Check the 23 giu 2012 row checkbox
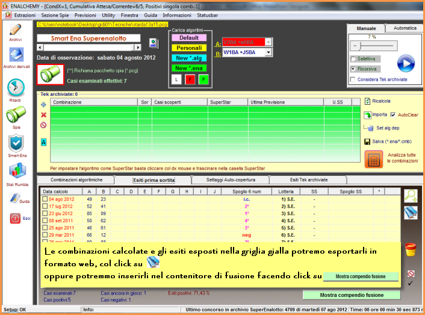This screenshot has height=315, width=425. pos(45,213)
